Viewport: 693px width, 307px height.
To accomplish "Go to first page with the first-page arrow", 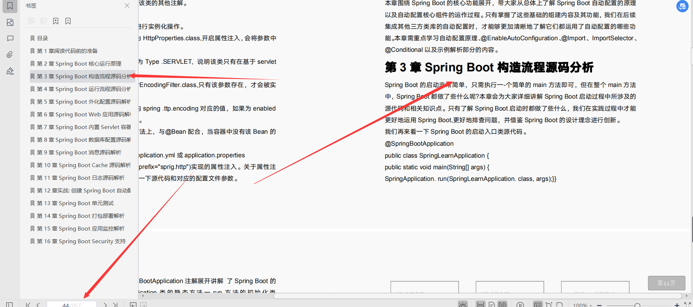I will pos(28,305).
